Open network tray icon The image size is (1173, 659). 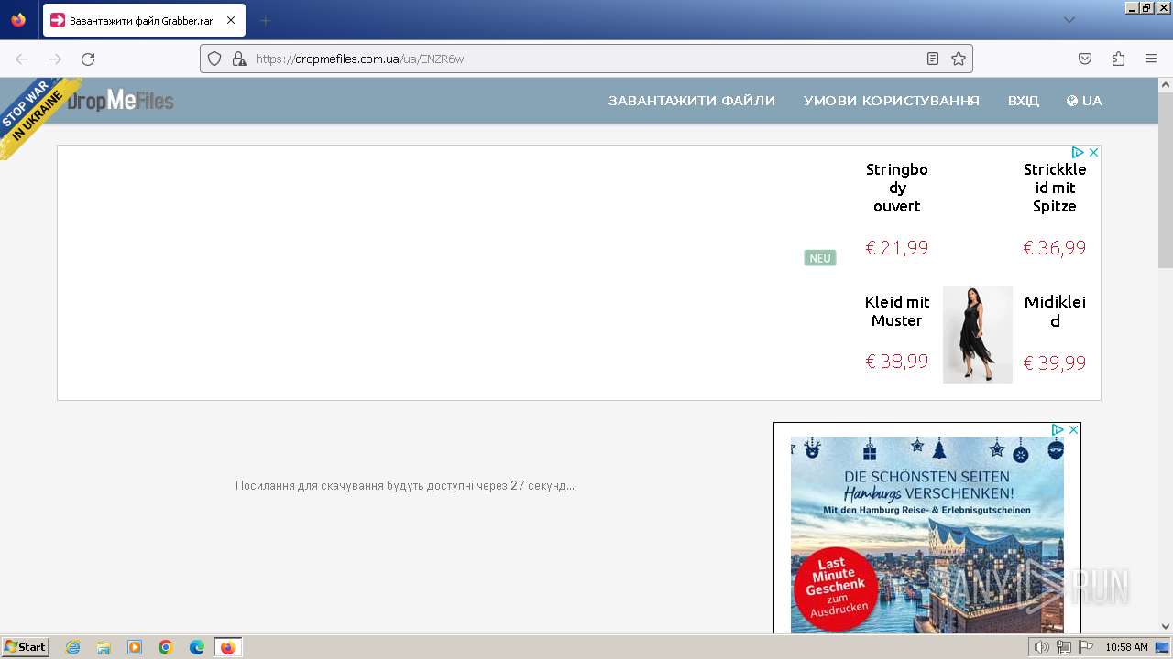(1064, 647)
